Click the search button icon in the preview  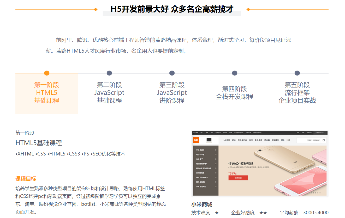(324, 140)
